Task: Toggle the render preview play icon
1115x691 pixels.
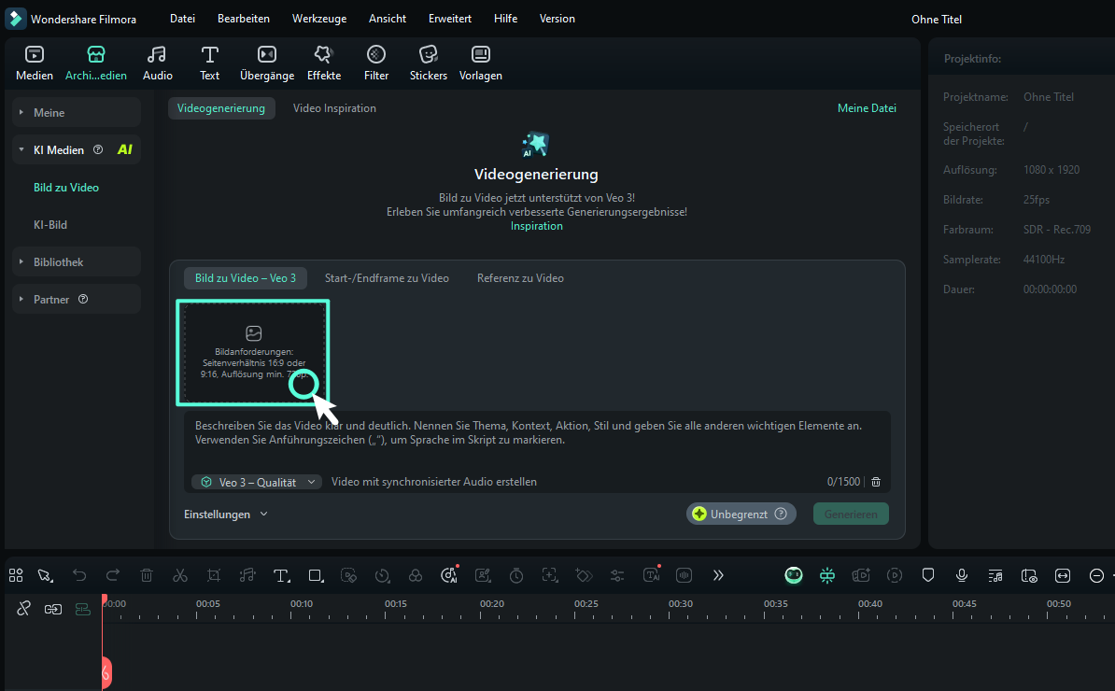Action: click(x=895, y=575)
